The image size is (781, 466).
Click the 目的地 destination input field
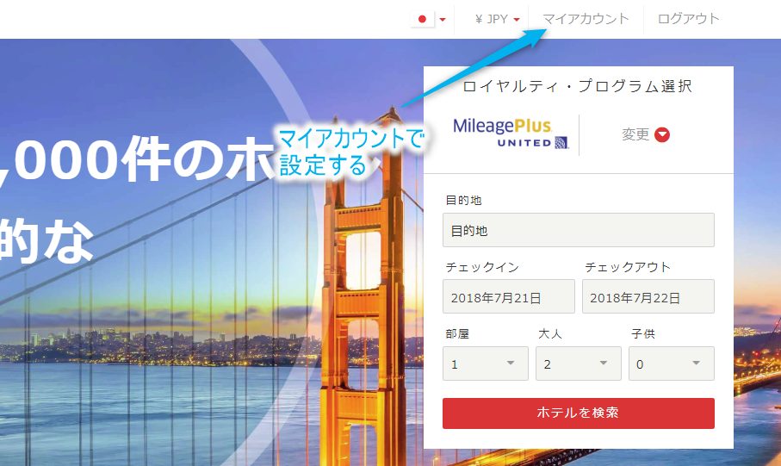click(578, 231)
